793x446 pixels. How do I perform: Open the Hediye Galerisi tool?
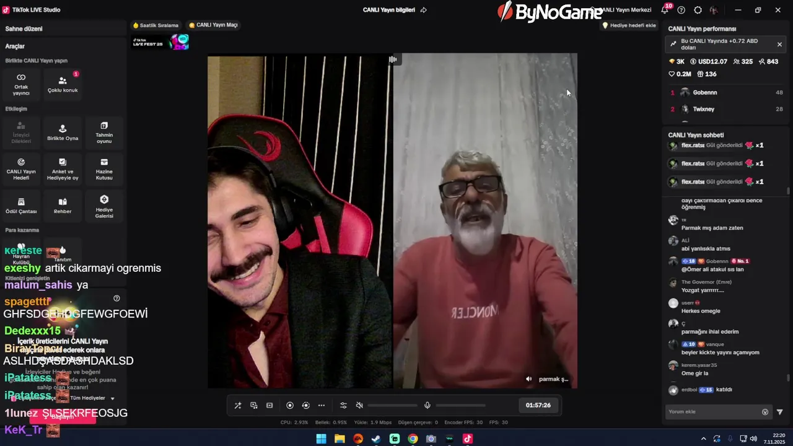click(104, 206)
